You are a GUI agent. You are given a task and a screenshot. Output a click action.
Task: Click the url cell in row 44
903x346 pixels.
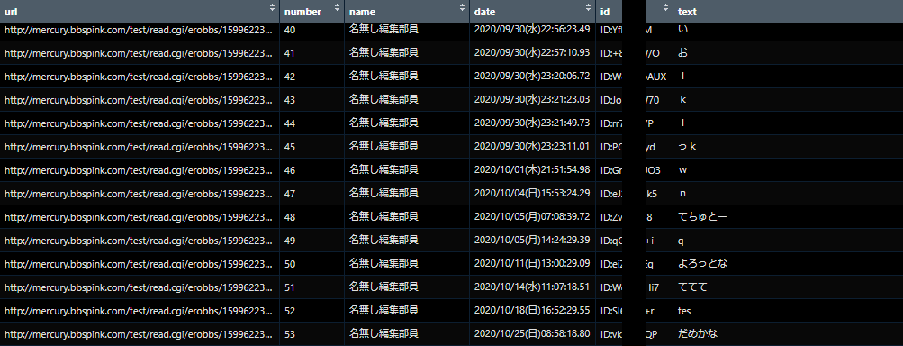click(140, 123)
